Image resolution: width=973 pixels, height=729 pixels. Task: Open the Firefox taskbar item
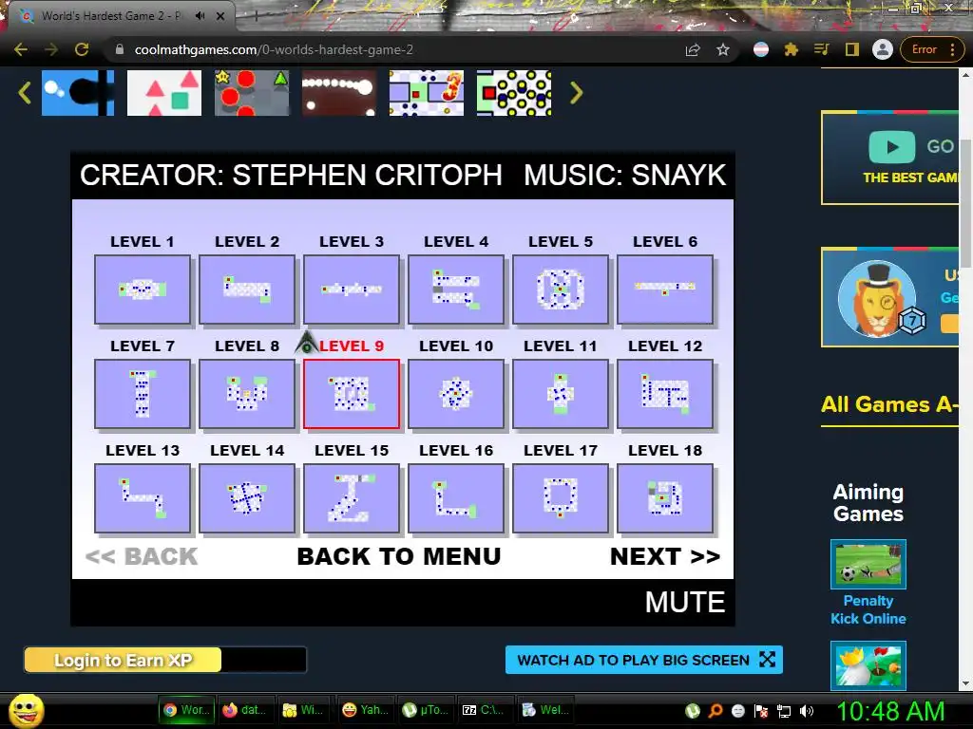click(246, 710)
